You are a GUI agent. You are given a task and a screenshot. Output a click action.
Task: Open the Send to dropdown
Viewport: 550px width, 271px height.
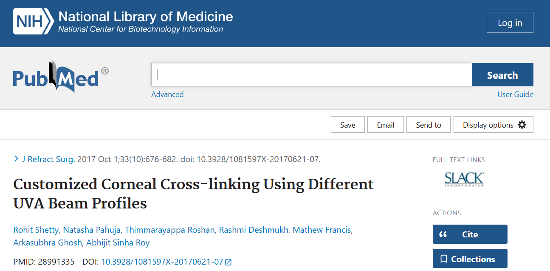coord(428,124)
